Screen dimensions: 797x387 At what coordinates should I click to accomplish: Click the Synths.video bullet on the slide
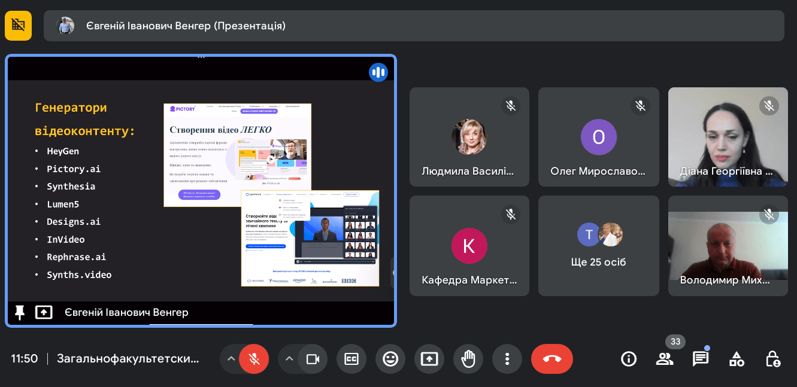(79, 275)
